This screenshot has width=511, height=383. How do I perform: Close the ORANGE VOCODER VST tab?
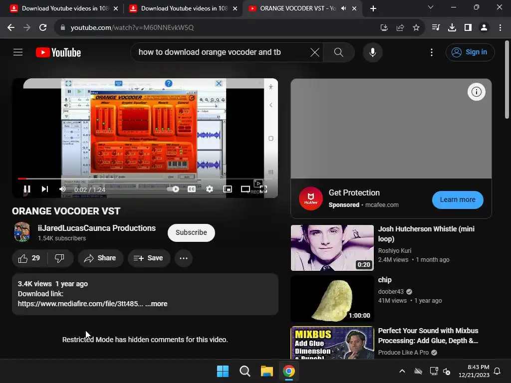point(354,8)
